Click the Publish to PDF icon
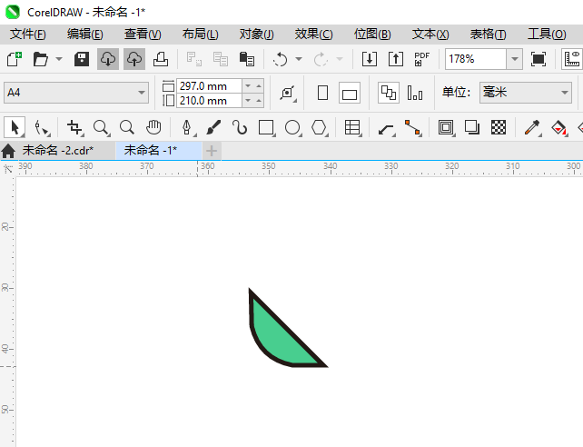Image resolution: width=583 pixels, height=447 pixels. [x=422, y=59]
